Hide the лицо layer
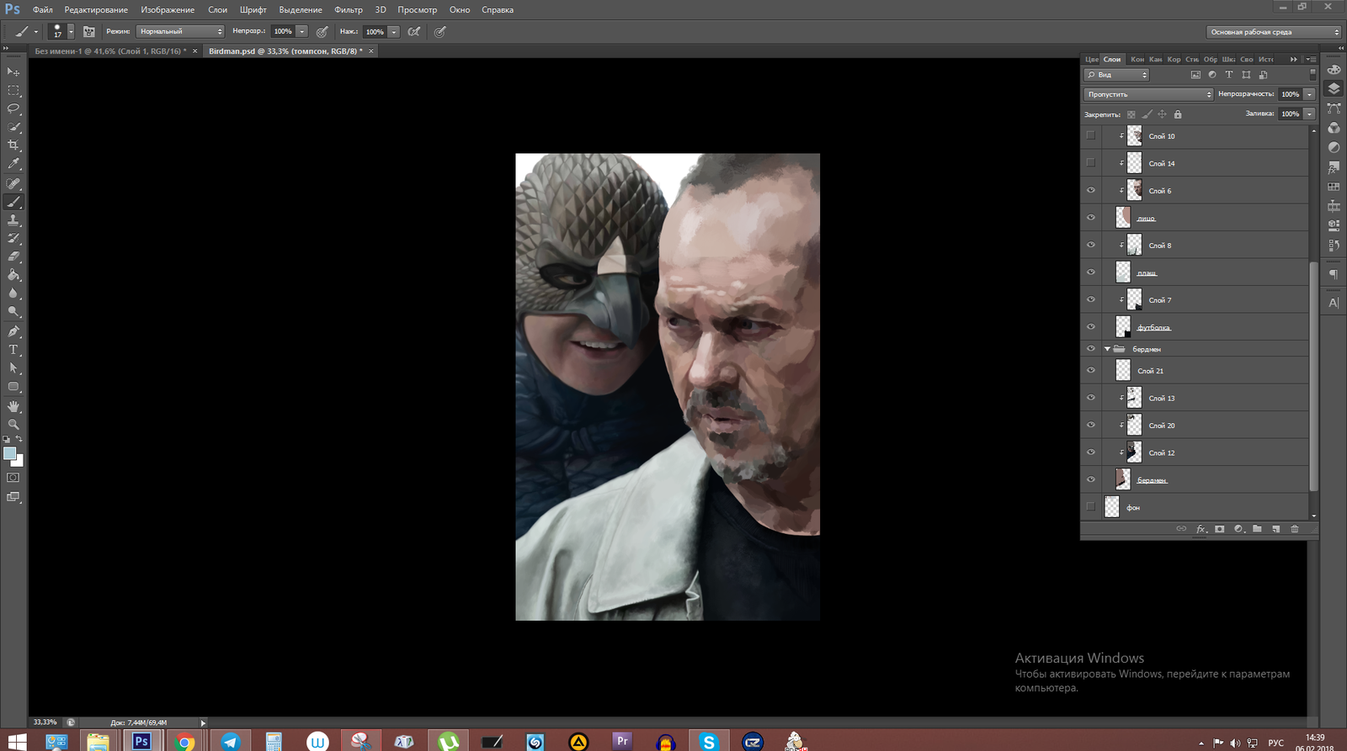Image resolution: width=1347 pixels, height=751 pixels. pyautogui.click(x=1090, y=218)
